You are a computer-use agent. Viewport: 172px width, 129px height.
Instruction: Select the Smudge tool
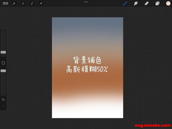(136, 4)
